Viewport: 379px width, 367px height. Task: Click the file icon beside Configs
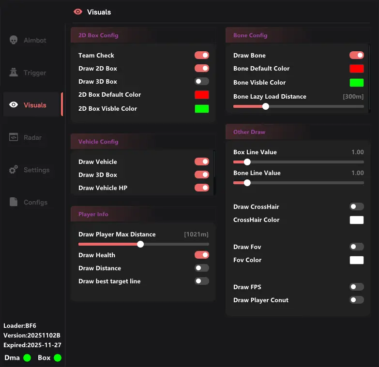(x=14, y=202)
